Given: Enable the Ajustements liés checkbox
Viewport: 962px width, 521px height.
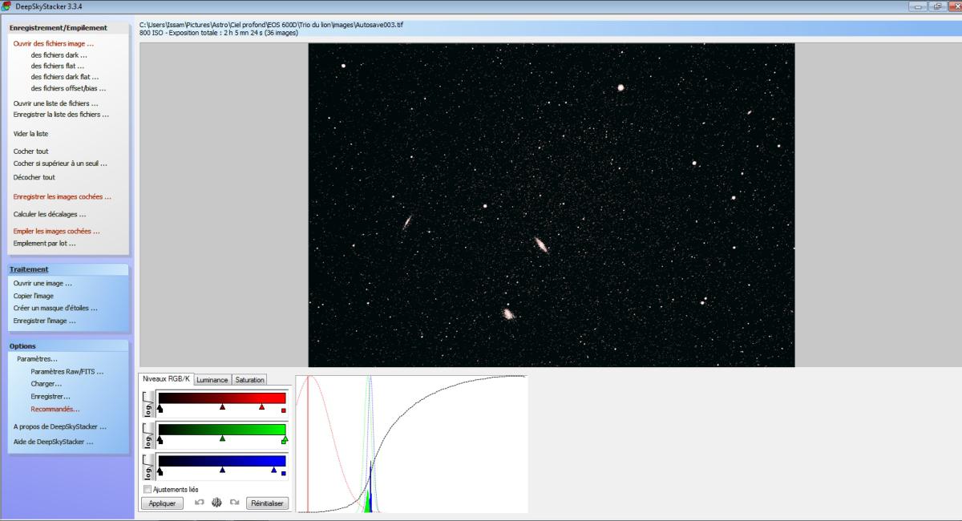Looking at the screenshot, I should 148,489.
